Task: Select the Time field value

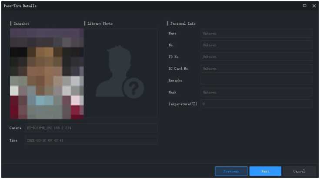Action: pyautogui.click(x=91, y=140)
